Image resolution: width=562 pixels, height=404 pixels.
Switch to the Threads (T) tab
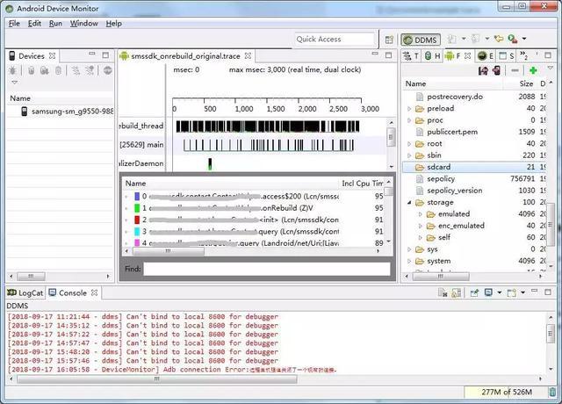(x=411, y=56)
